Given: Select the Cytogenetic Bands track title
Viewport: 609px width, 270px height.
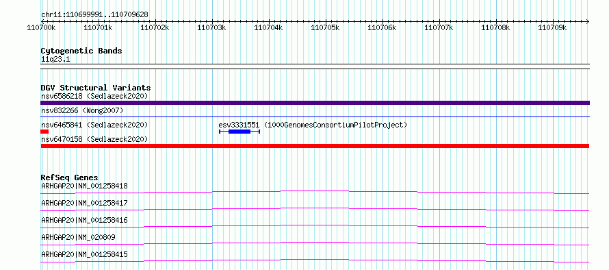Looking at the screenshot, I should pyautogui.click(x=81, y=51).
